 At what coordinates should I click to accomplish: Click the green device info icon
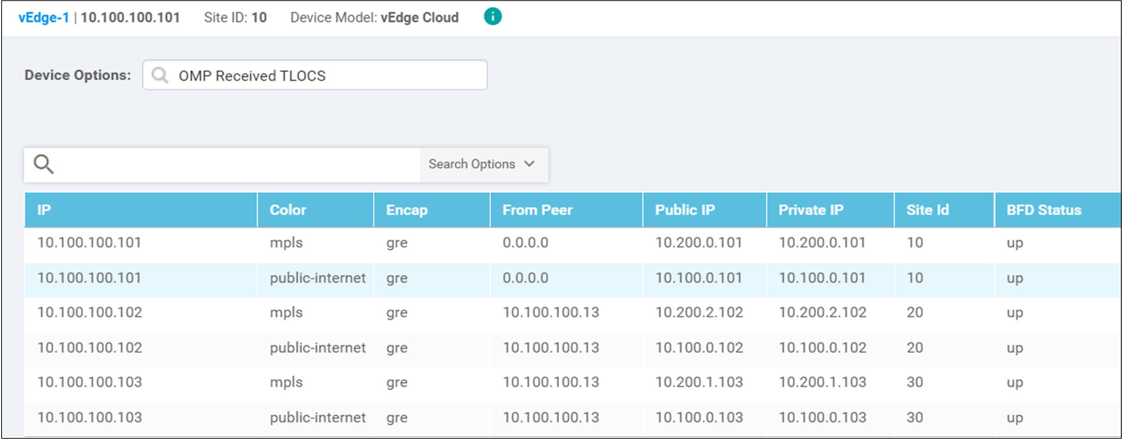tap(493, 17)
